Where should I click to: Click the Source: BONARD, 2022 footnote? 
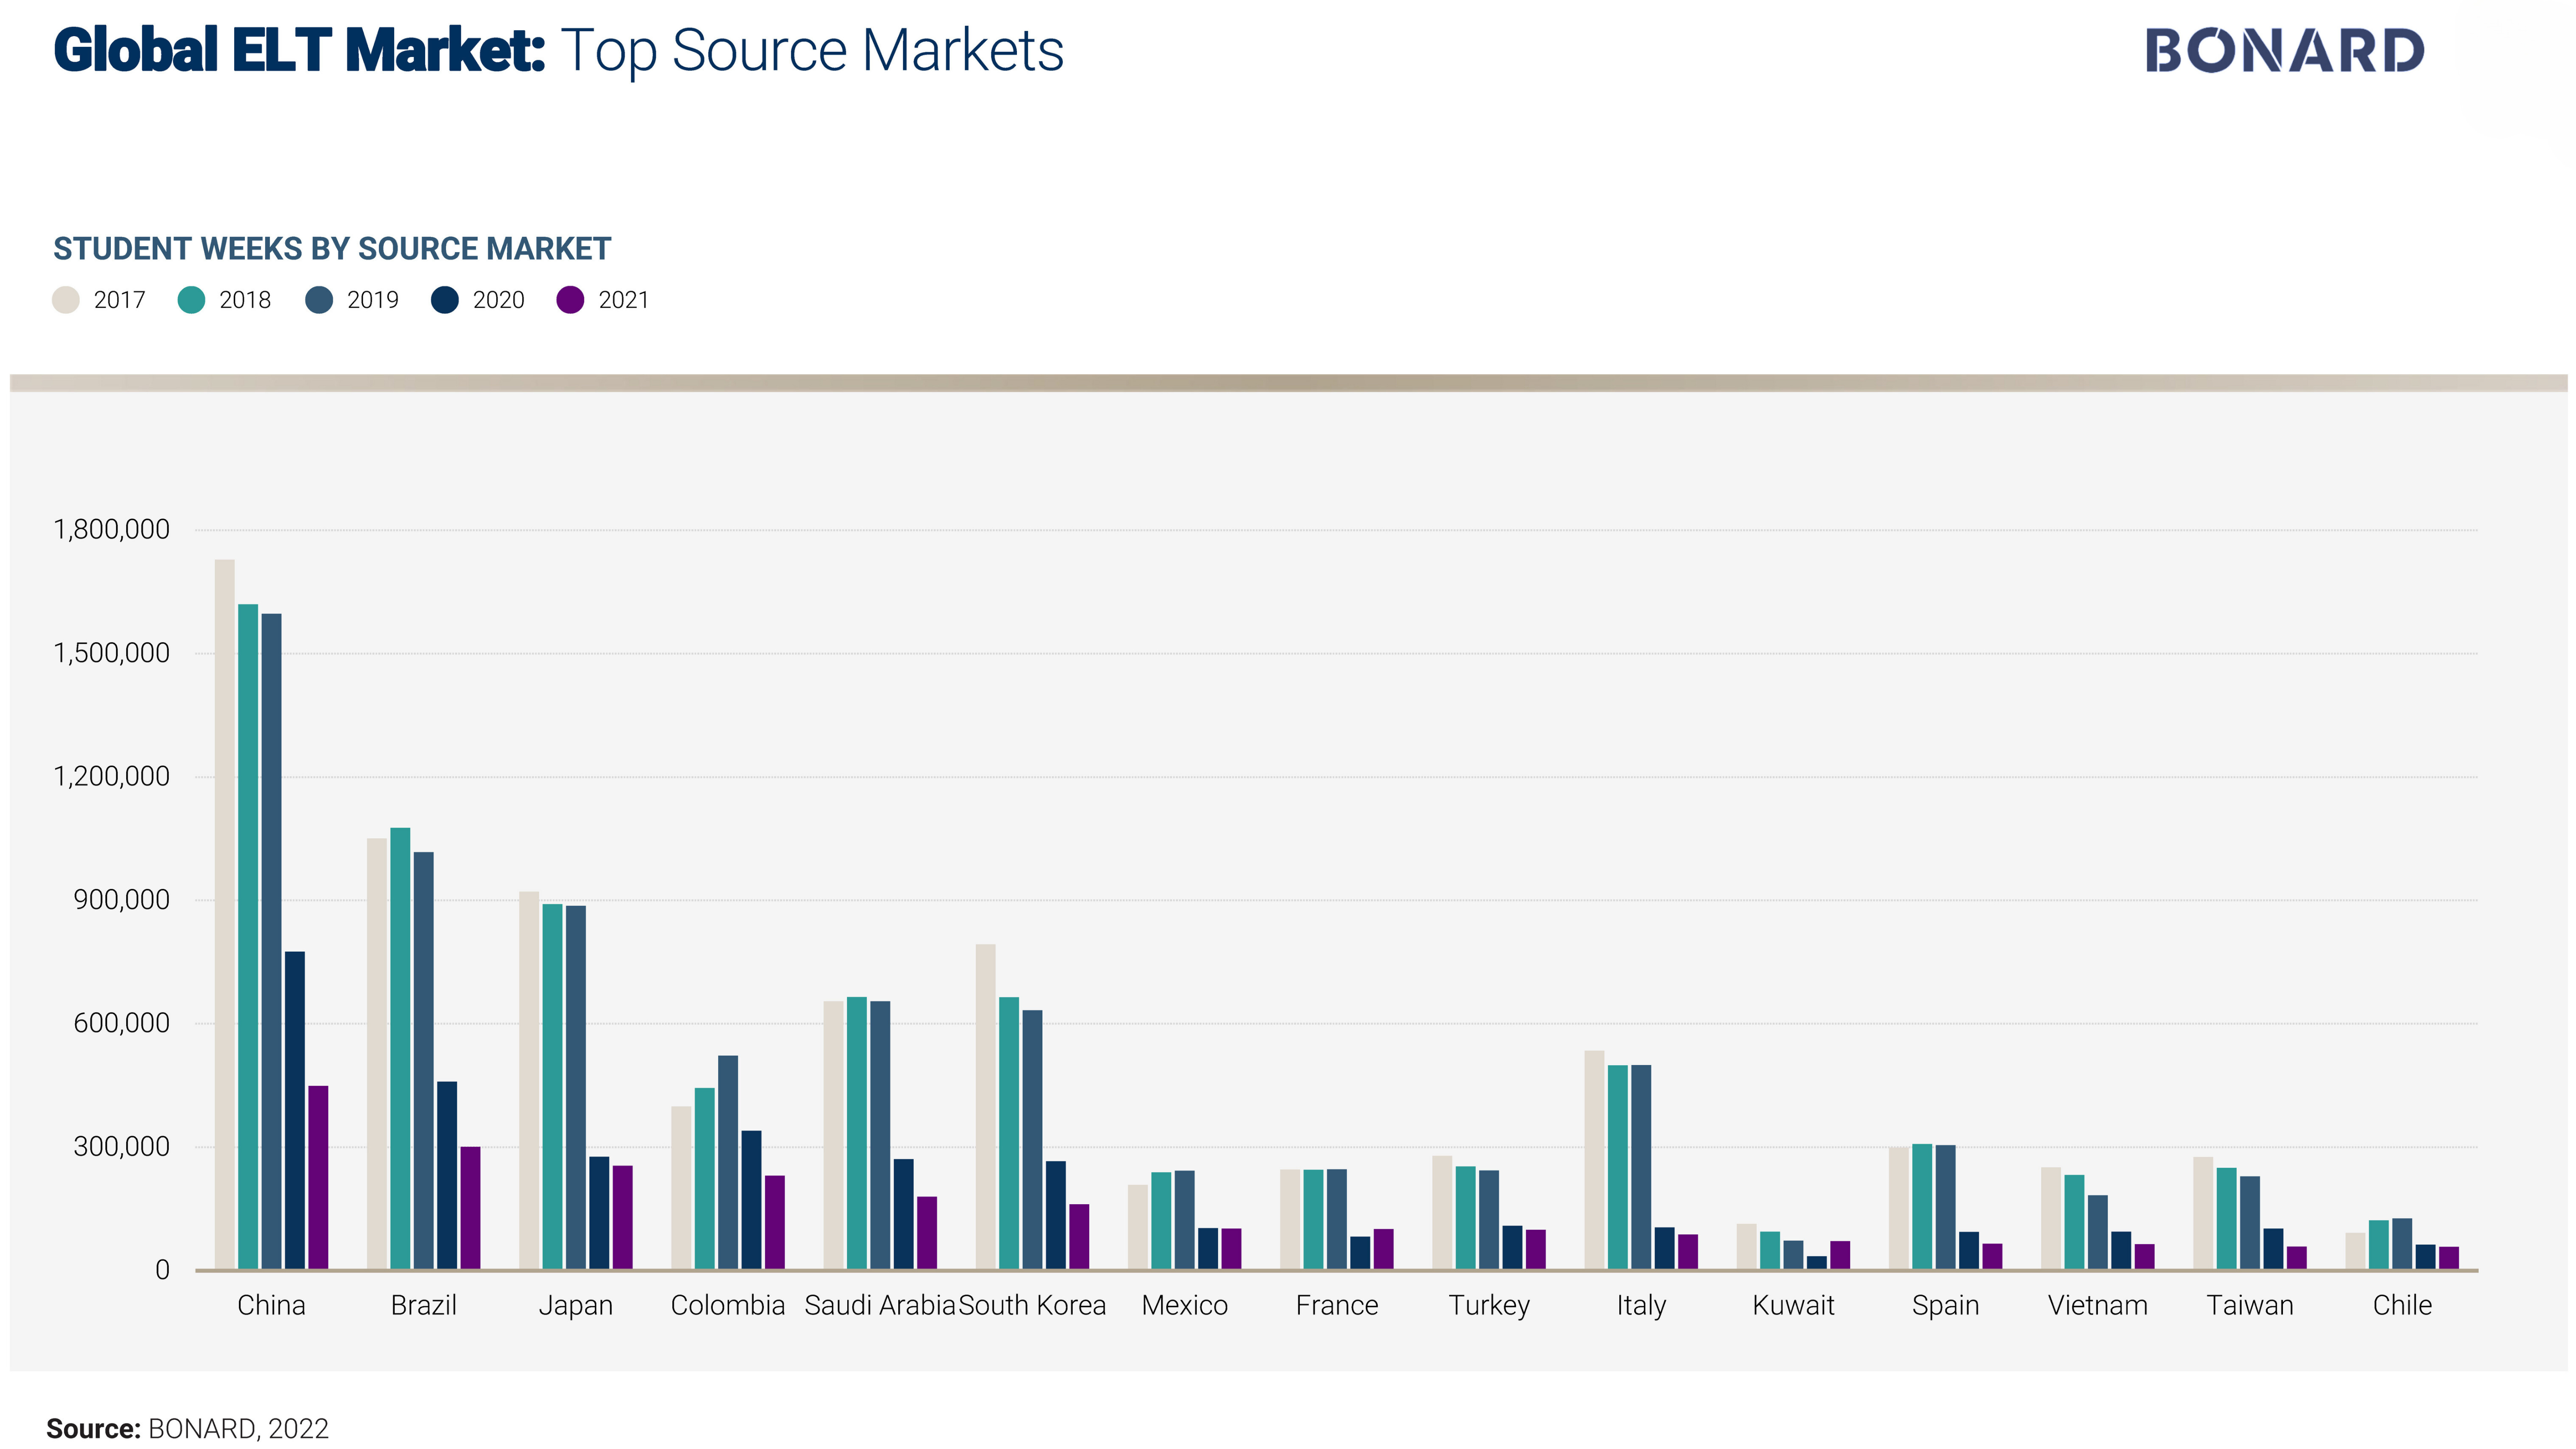point(188,1428)
